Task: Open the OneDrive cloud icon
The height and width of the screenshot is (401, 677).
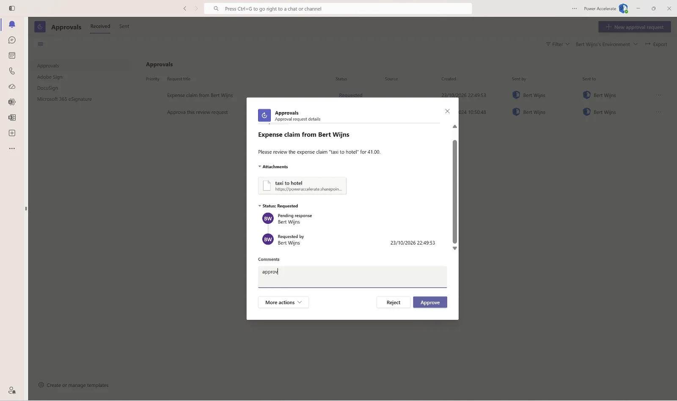Action: (12, 86)
